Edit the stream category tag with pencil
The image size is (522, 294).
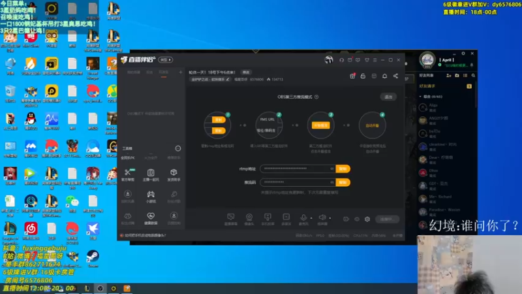pyautogui.click(x=228, y=79)
